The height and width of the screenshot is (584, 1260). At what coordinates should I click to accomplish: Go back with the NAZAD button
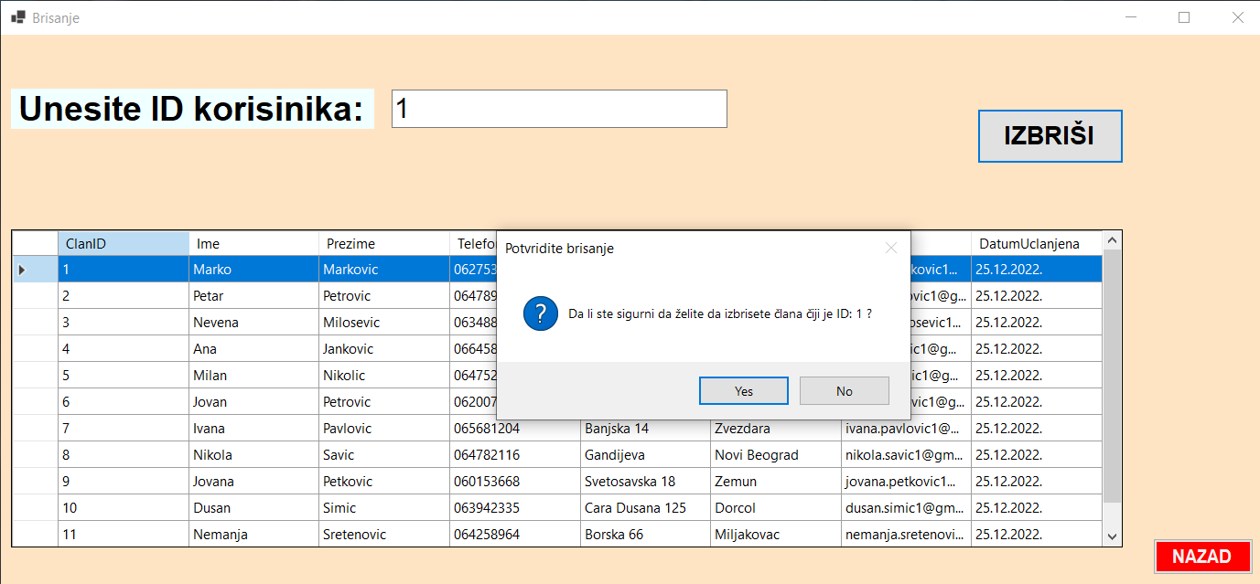click(x=1201, y=557)
